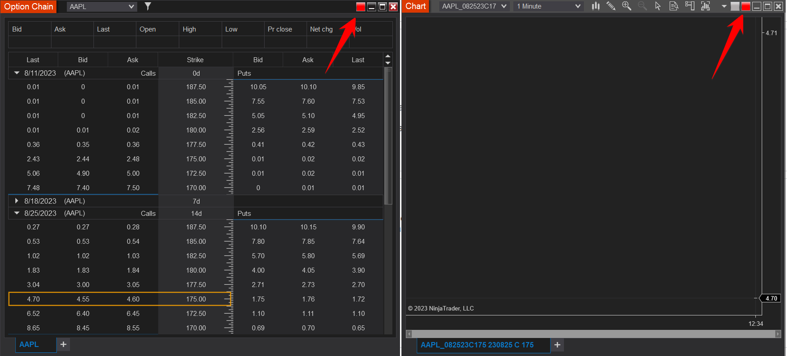Toggle the chart trader icon
This screenshot has width=787, height=356.
(689, 6)
